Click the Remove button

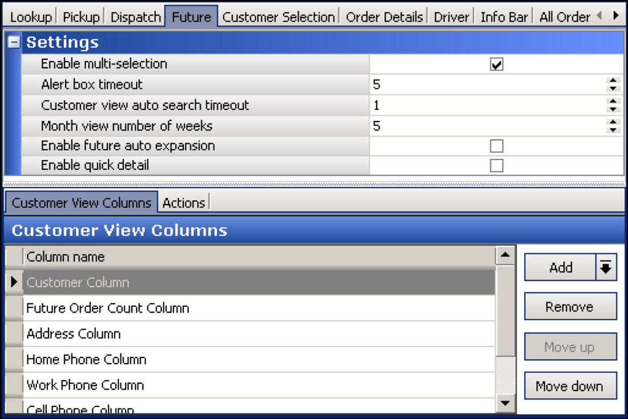pyautogui.click(x=570, y=306)
